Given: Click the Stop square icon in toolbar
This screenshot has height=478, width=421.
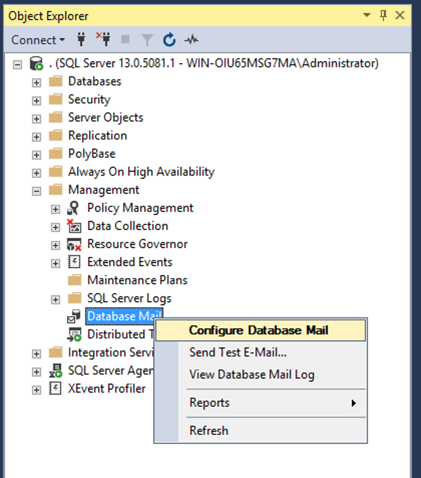Looking at the screenshot, I should (125, 39).
